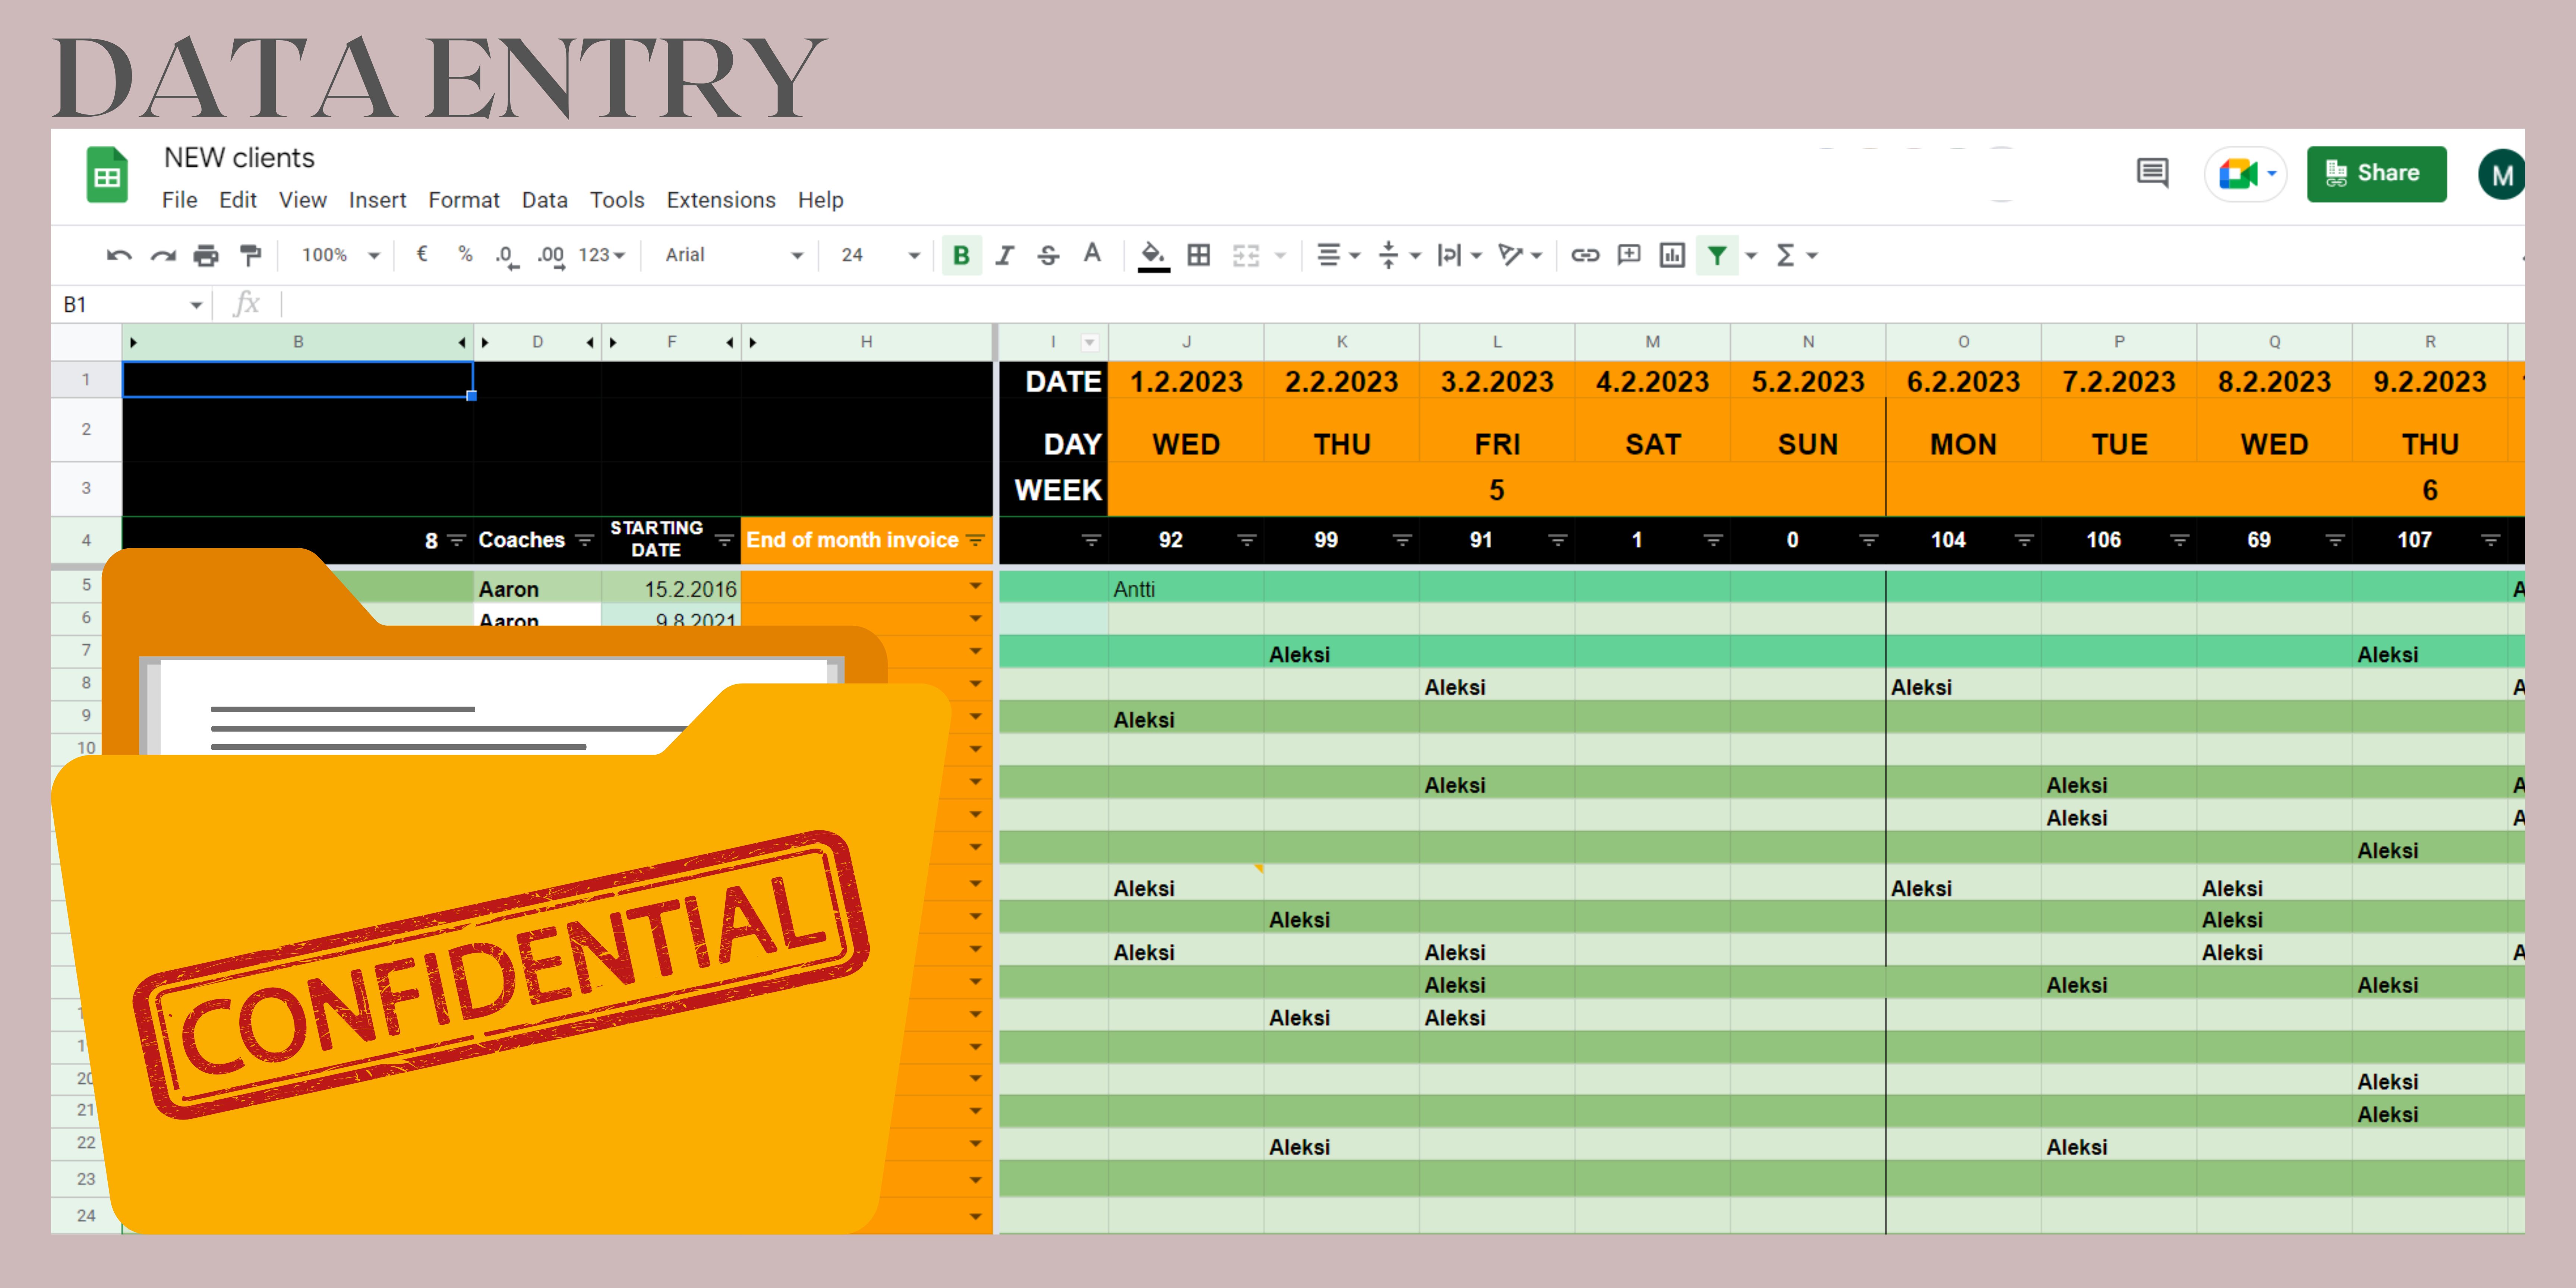Apply percent format icon
Screen dimensions: 2576x1288
pos(465,254)
